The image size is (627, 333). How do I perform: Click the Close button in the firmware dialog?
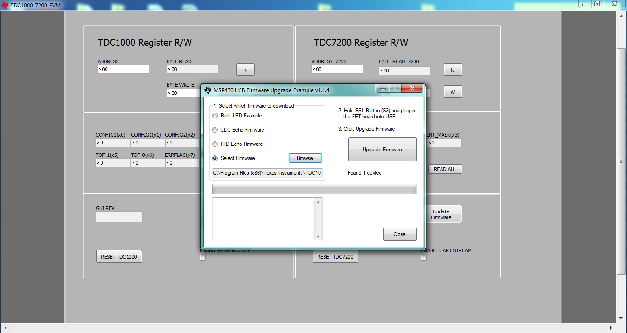400,234
